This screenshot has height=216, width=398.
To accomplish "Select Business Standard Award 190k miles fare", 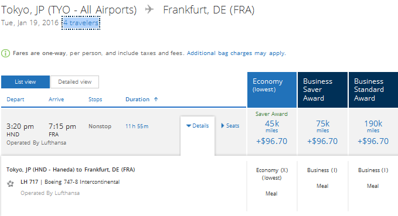I will [373, 132].
